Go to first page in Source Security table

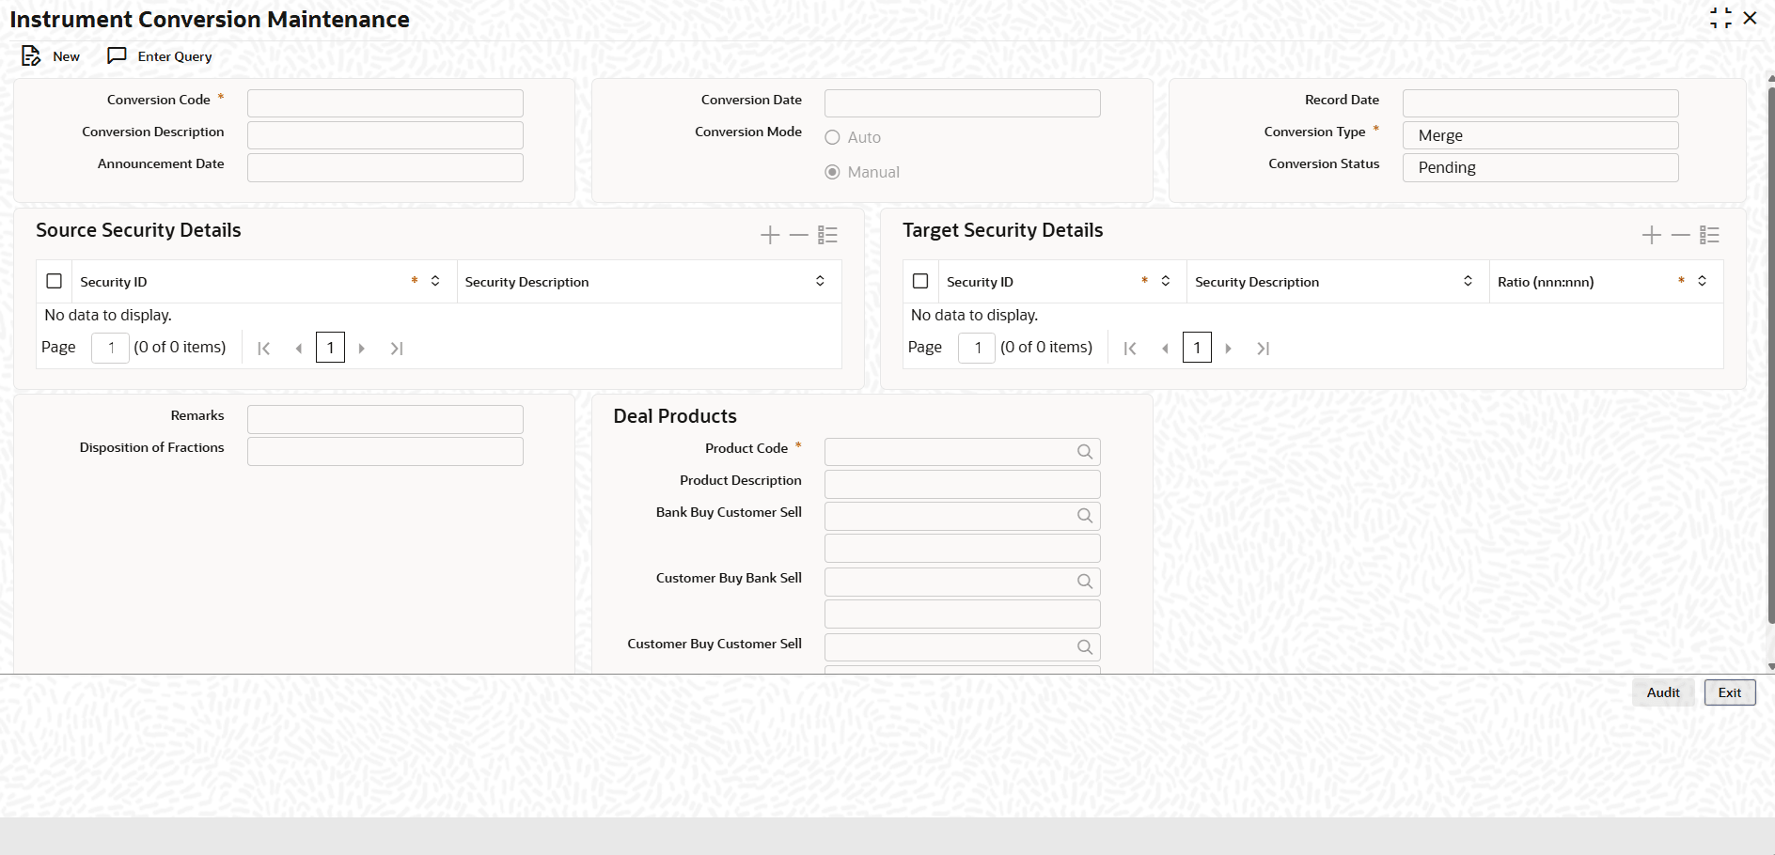(264, 349)
